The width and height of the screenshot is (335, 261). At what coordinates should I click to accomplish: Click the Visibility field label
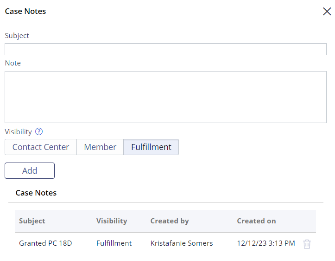(x=19, y=132)
